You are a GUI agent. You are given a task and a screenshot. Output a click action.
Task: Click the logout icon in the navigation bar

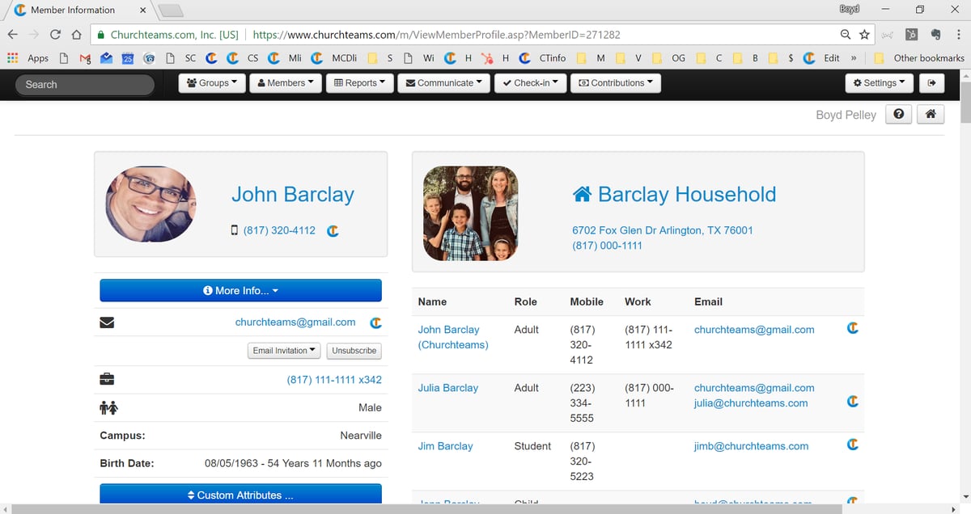pyautogui.click(x=932, y=83)
